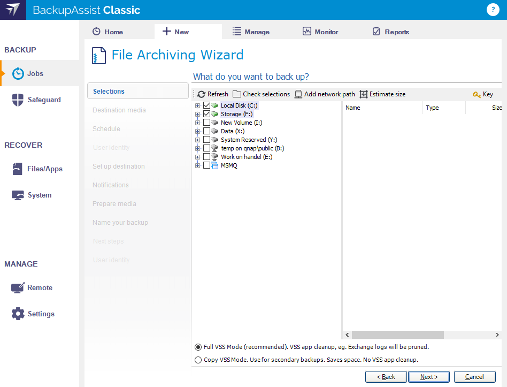Uncheck the Local Disk (C:) checkbox

click(206, 105)
